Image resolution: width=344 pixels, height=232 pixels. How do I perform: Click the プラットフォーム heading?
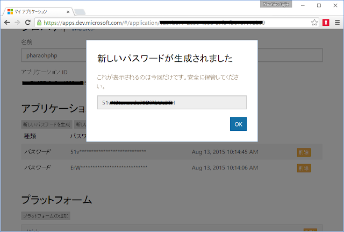[x=56, y=200]
